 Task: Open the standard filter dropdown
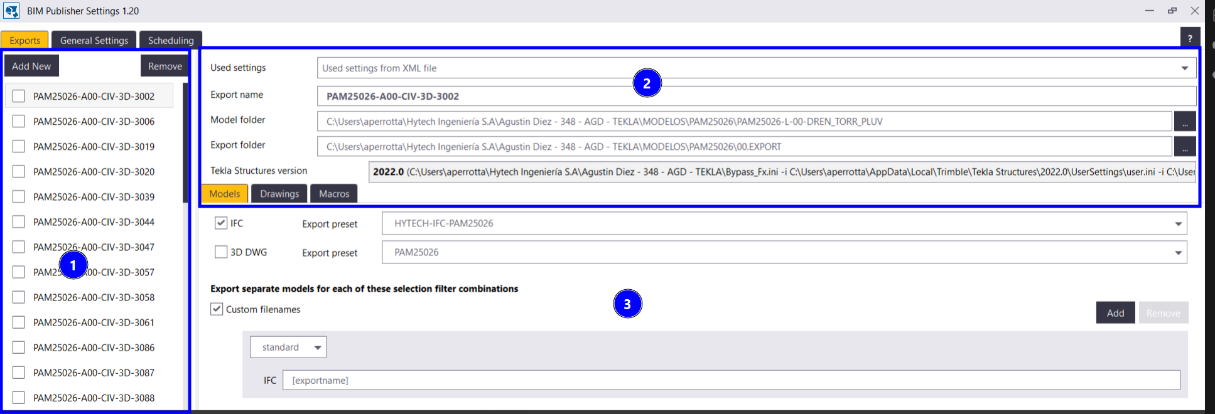pyautogui.click(x=288, y=347)
